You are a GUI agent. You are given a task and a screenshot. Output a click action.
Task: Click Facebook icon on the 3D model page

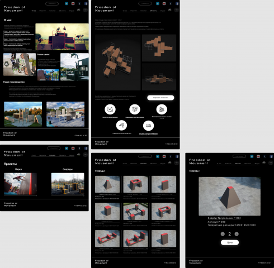point(177,3)
